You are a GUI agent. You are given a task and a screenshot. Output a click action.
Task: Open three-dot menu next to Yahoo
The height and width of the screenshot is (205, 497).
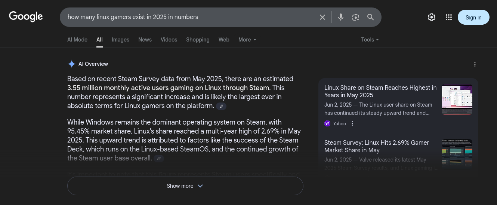click(352, 123)
